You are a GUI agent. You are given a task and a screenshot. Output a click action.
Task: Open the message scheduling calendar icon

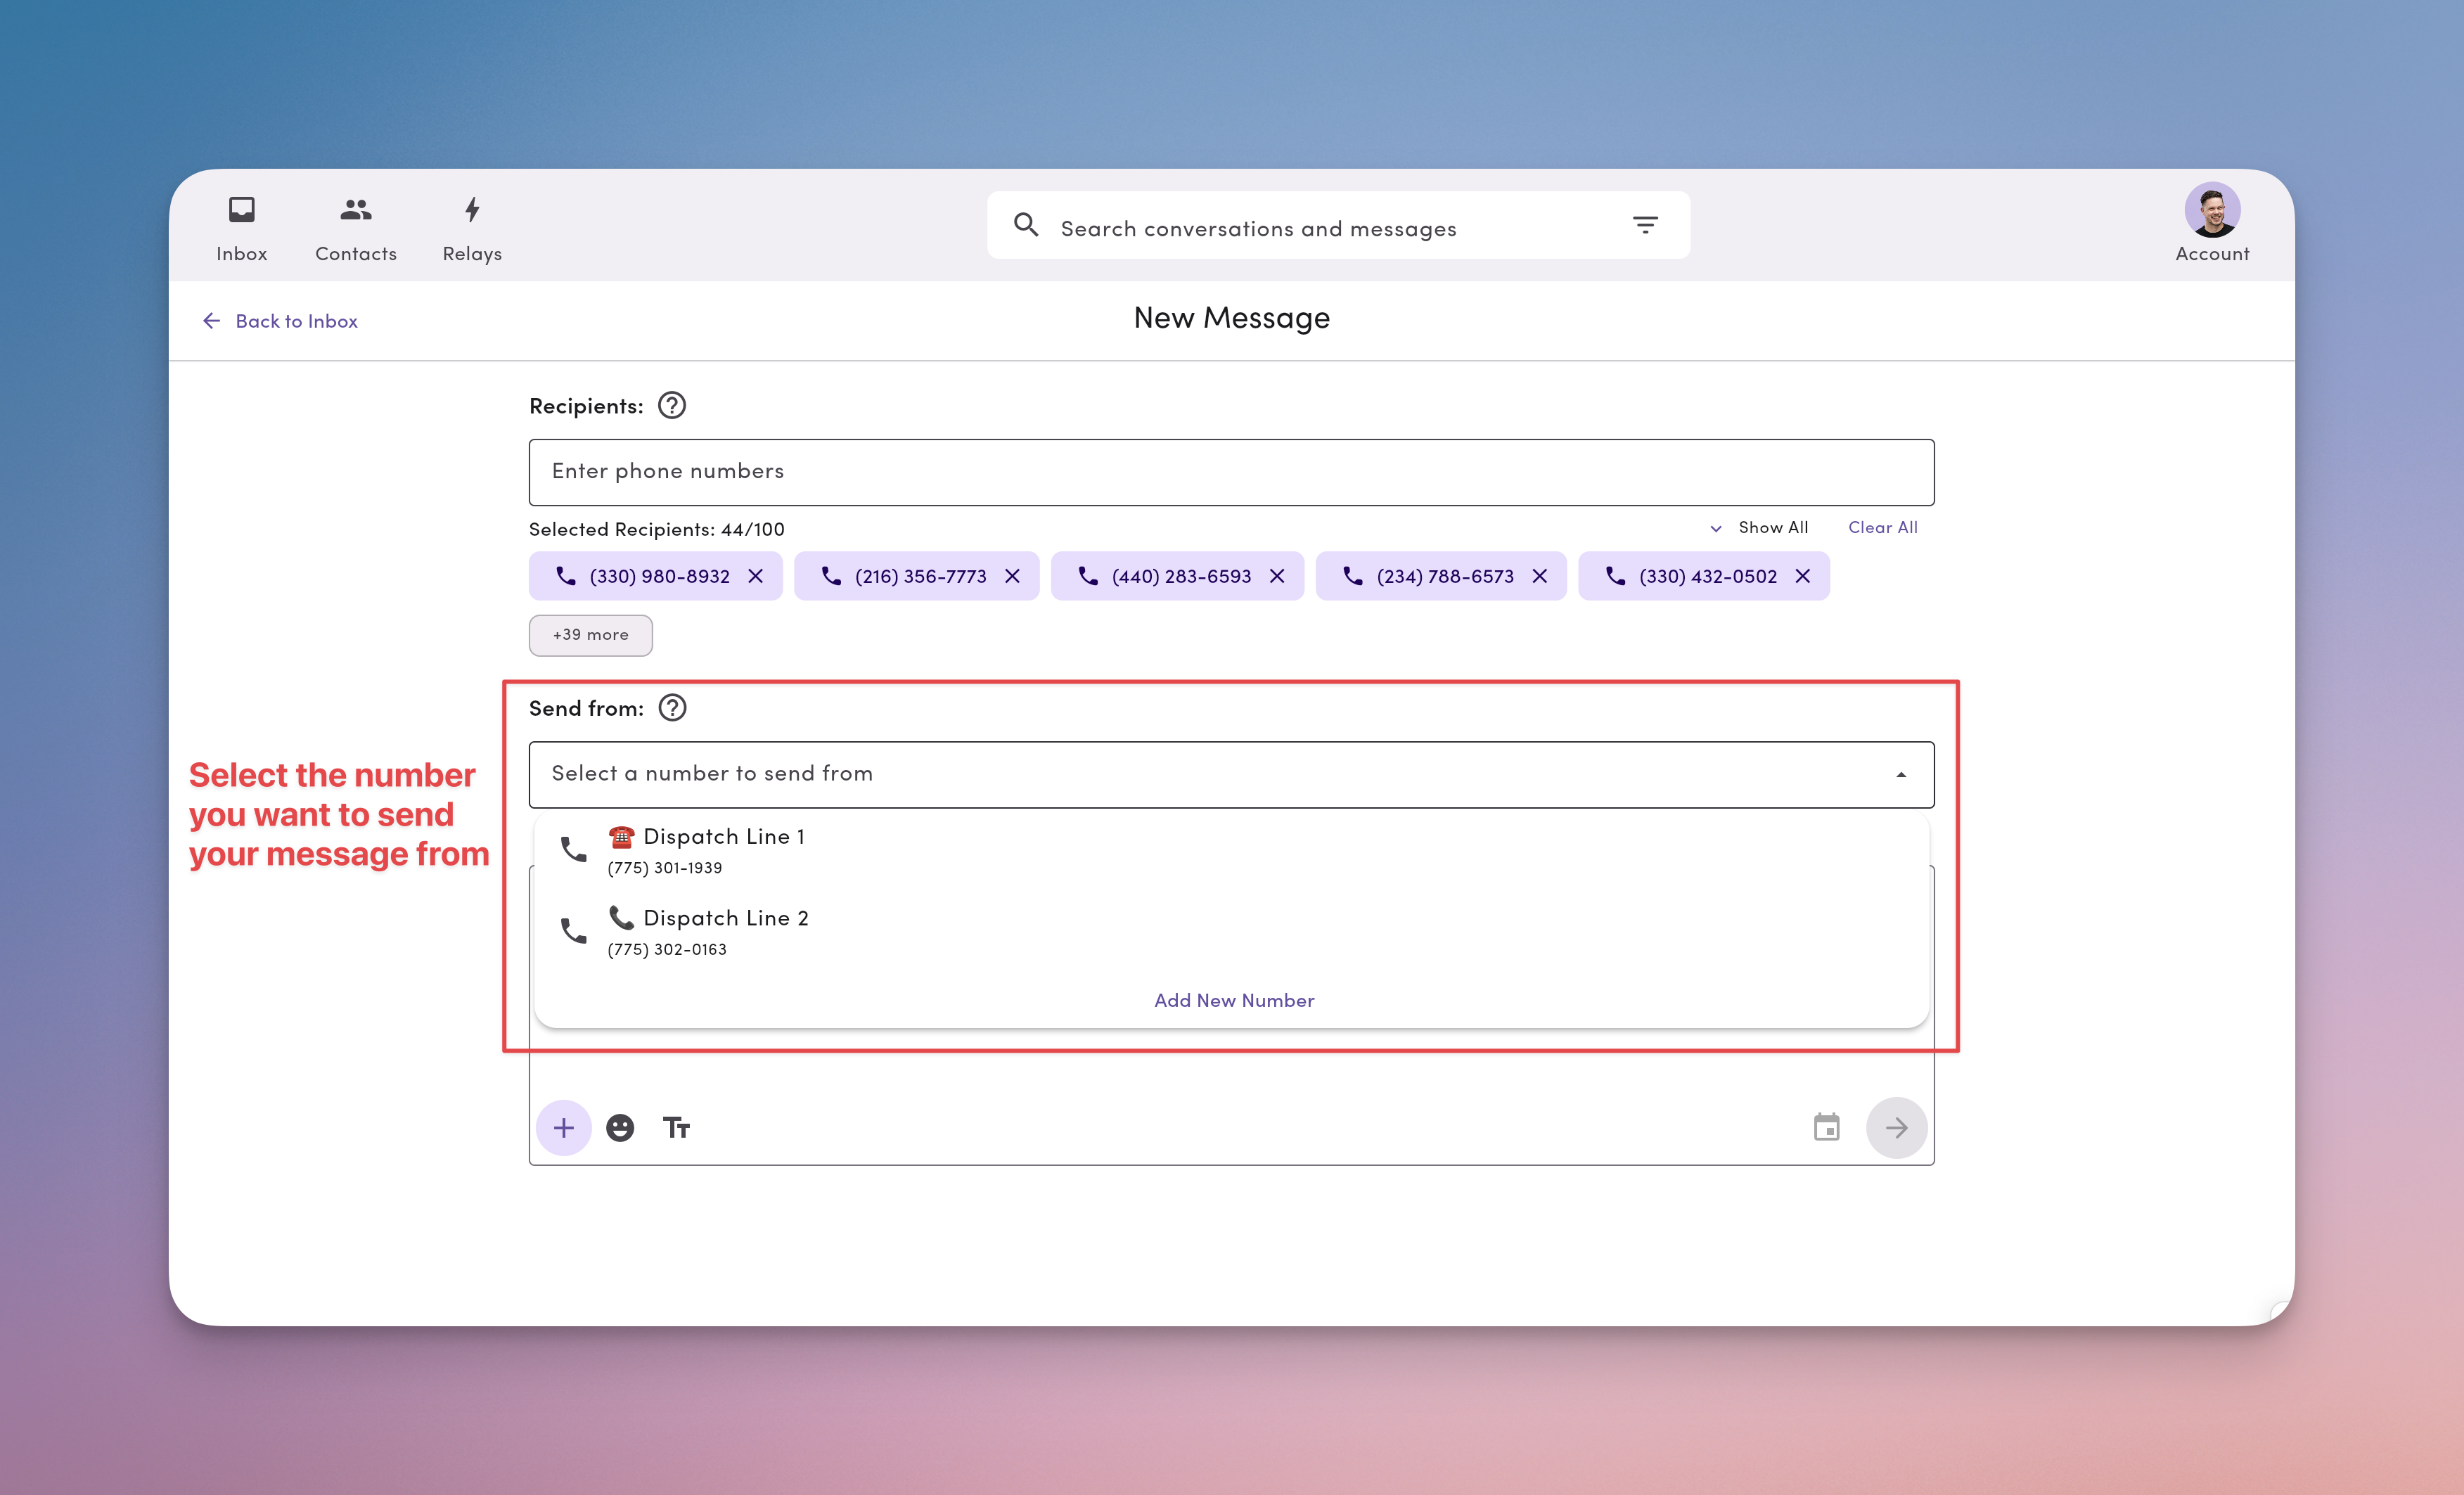click(x=1827, y=1127)
